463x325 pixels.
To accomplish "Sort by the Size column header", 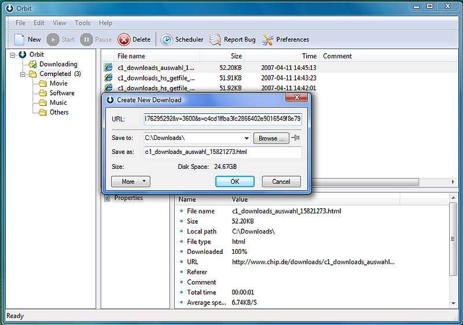I will tap(222, 56).
